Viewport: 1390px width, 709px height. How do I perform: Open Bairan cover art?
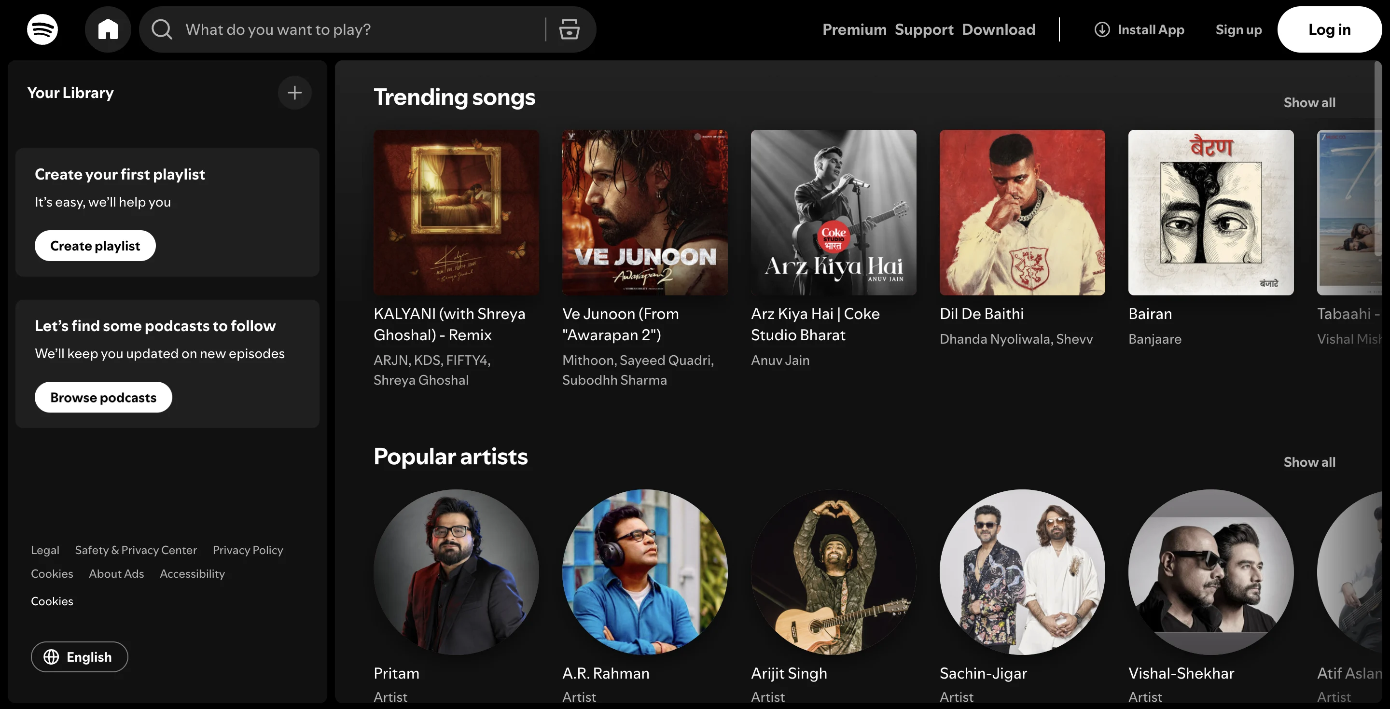point(1211,212)
